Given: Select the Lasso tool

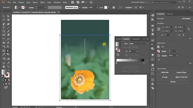Looking at the screenshot, I should tap(8, 20).
